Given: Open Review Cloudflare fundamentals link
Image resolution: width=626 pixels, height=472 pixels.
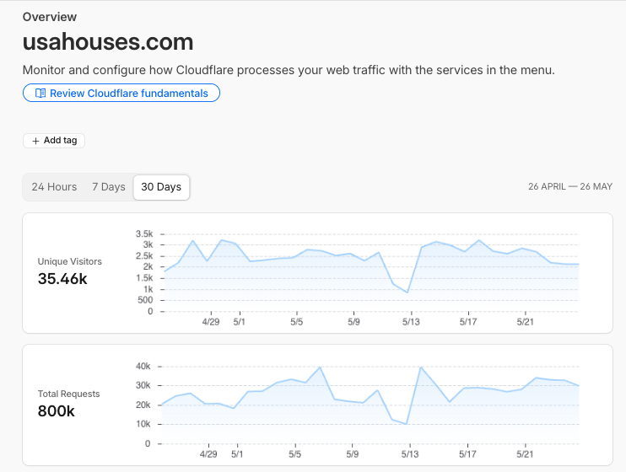Looking at the screenshot, I should click(x=121, y=93).
